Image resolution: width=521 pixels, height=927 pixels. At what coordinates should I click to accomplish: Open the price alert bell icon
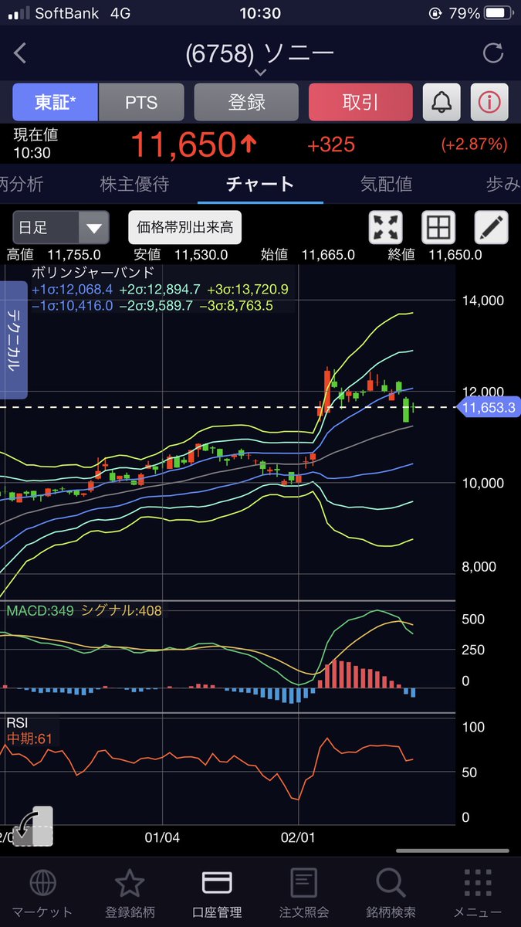pyautogui.click(x=441, y=102)
